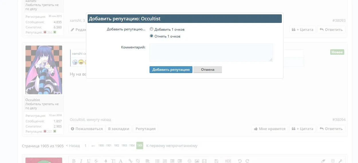Viewport: 358px width, 163px height.
Task: Cancel the reputation dialog with Отмена
Action: coord(208,70)
